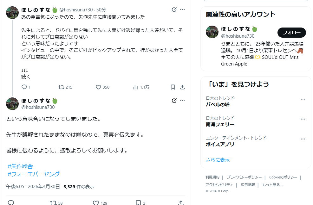Open the プライバシーポリシー footer link
Viewport: 313px width, 205px height.
click(x=244, y=177)
